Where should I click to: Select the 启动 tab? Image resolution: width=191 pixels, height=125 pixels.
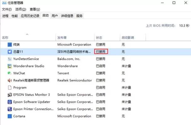click(x=46, y=16)
